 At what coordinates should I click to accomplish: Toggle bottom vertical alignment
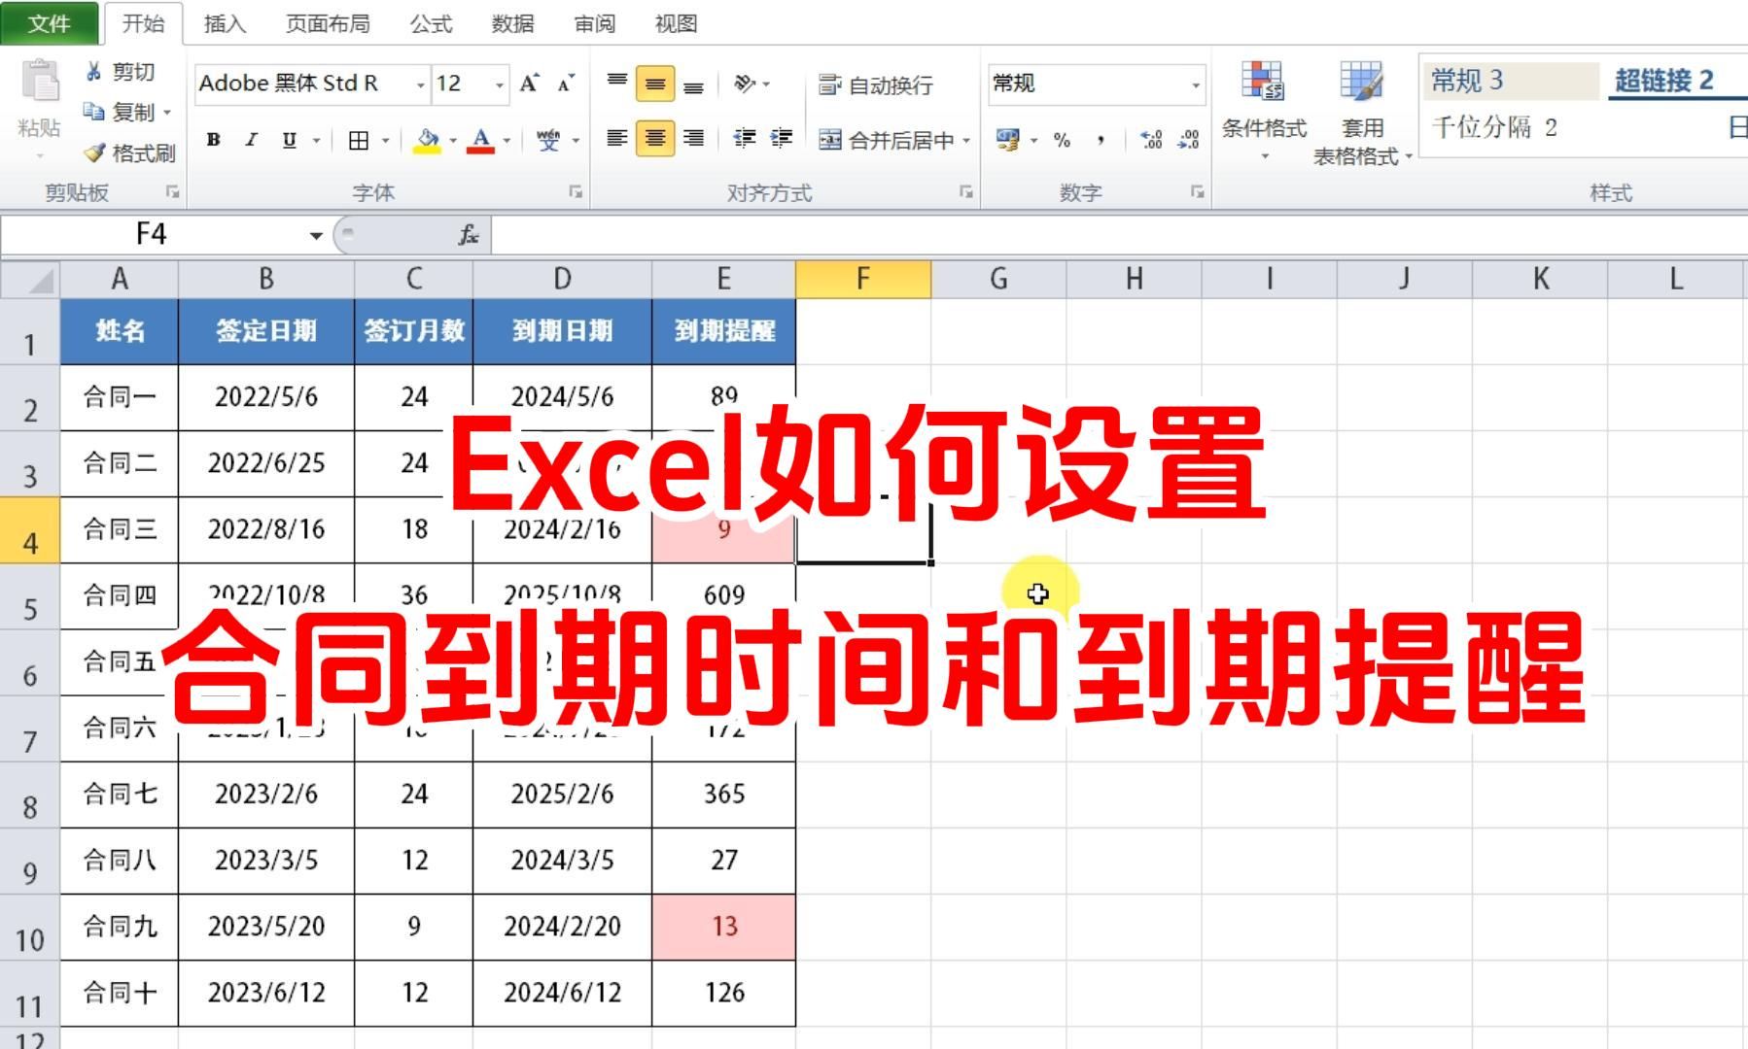693,85
